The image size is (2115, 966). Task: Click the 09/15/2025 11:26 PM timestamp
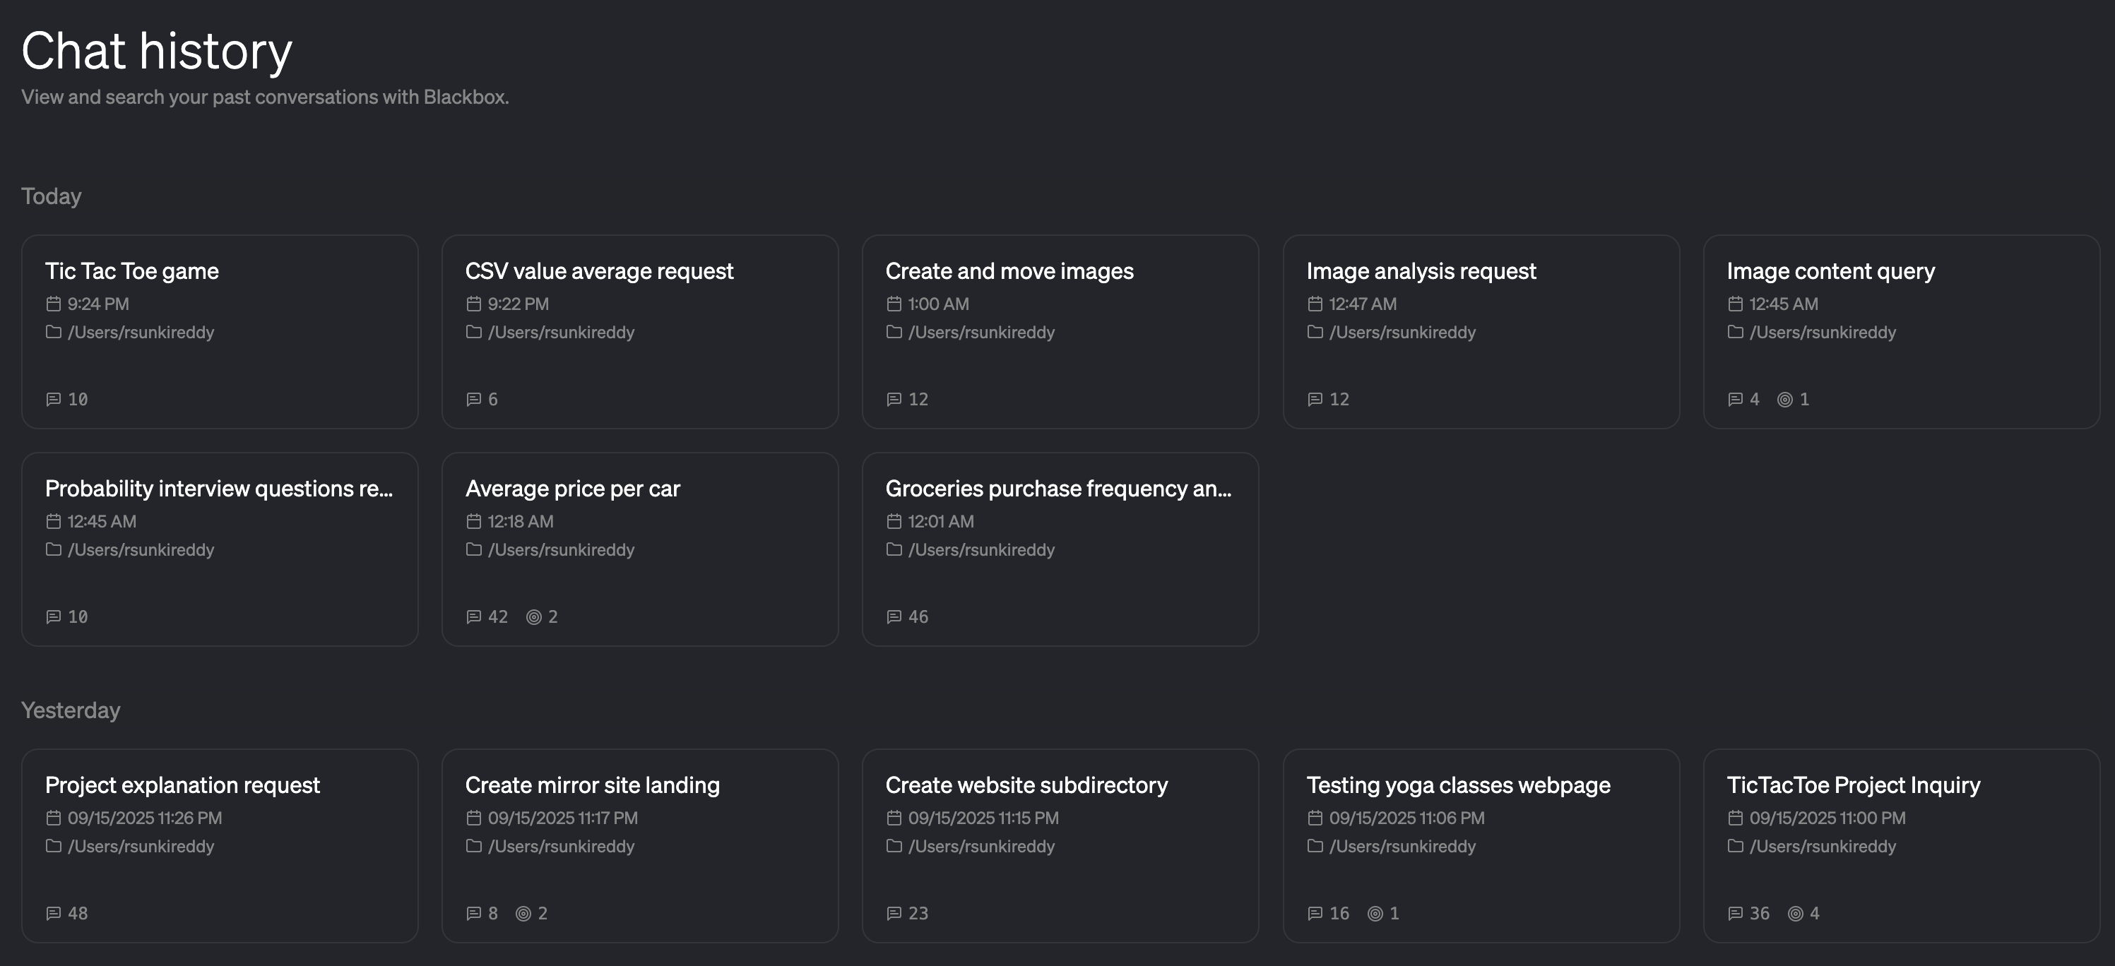point(145,818)
